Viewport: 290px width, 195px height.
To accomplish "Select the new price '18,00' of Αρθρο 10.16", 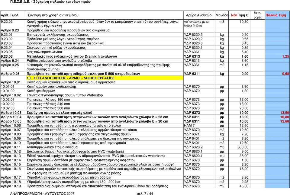I will [244, 169].
